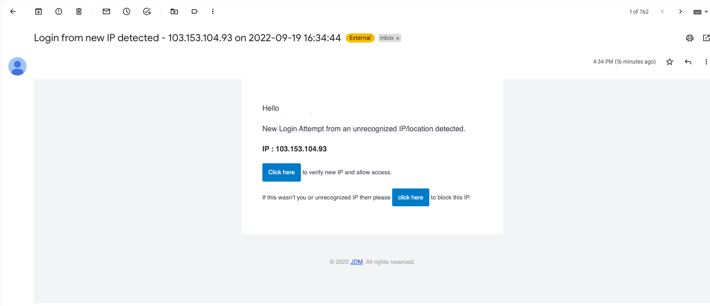Archive this email
Viewport: 710px width, 306px height.
(x=39, y=11)
